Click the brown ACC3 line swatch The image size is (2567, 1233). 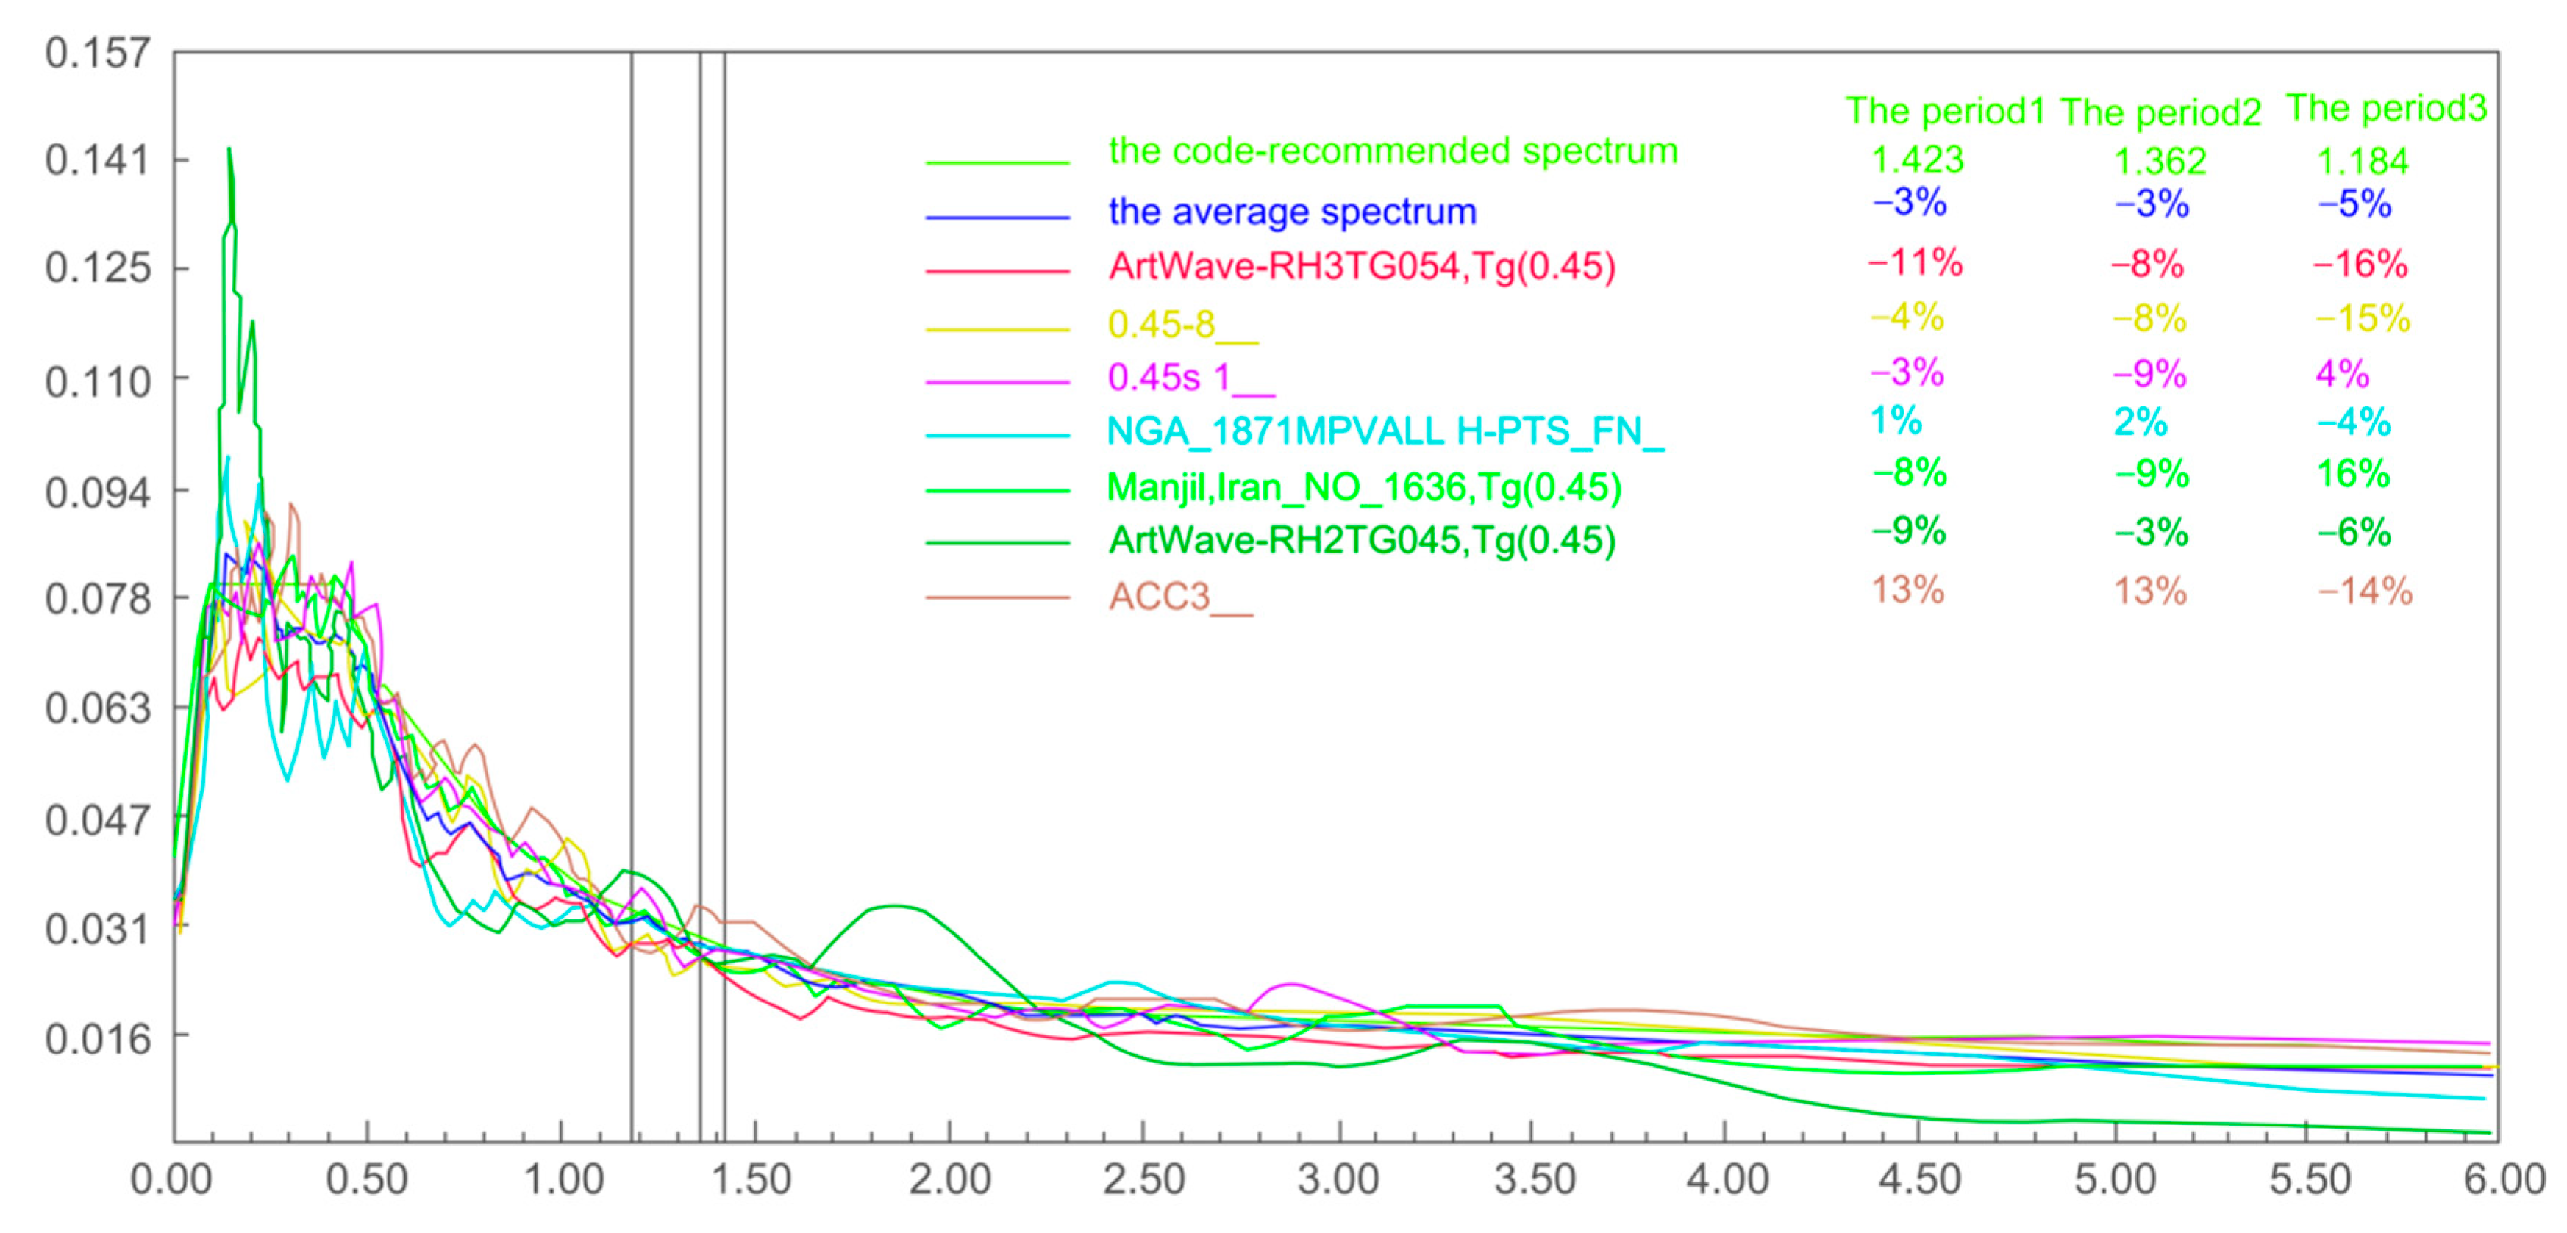996,597
